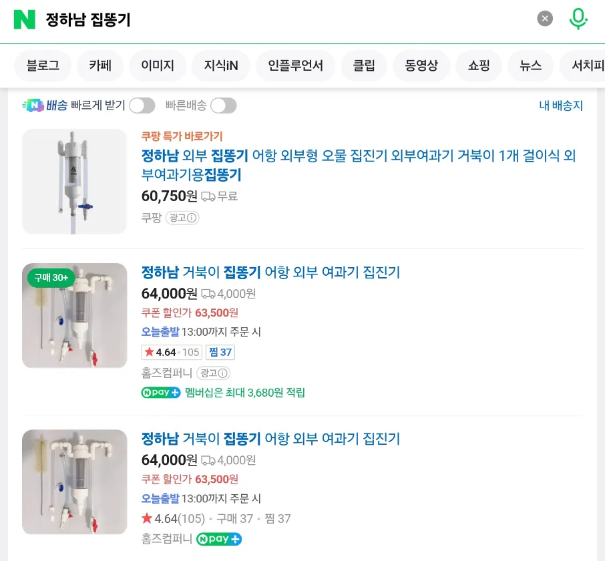Clear search text with the X icon
The width and height of the screenshot is (605, 561).
pyautogui.click(x=545, y=19)
